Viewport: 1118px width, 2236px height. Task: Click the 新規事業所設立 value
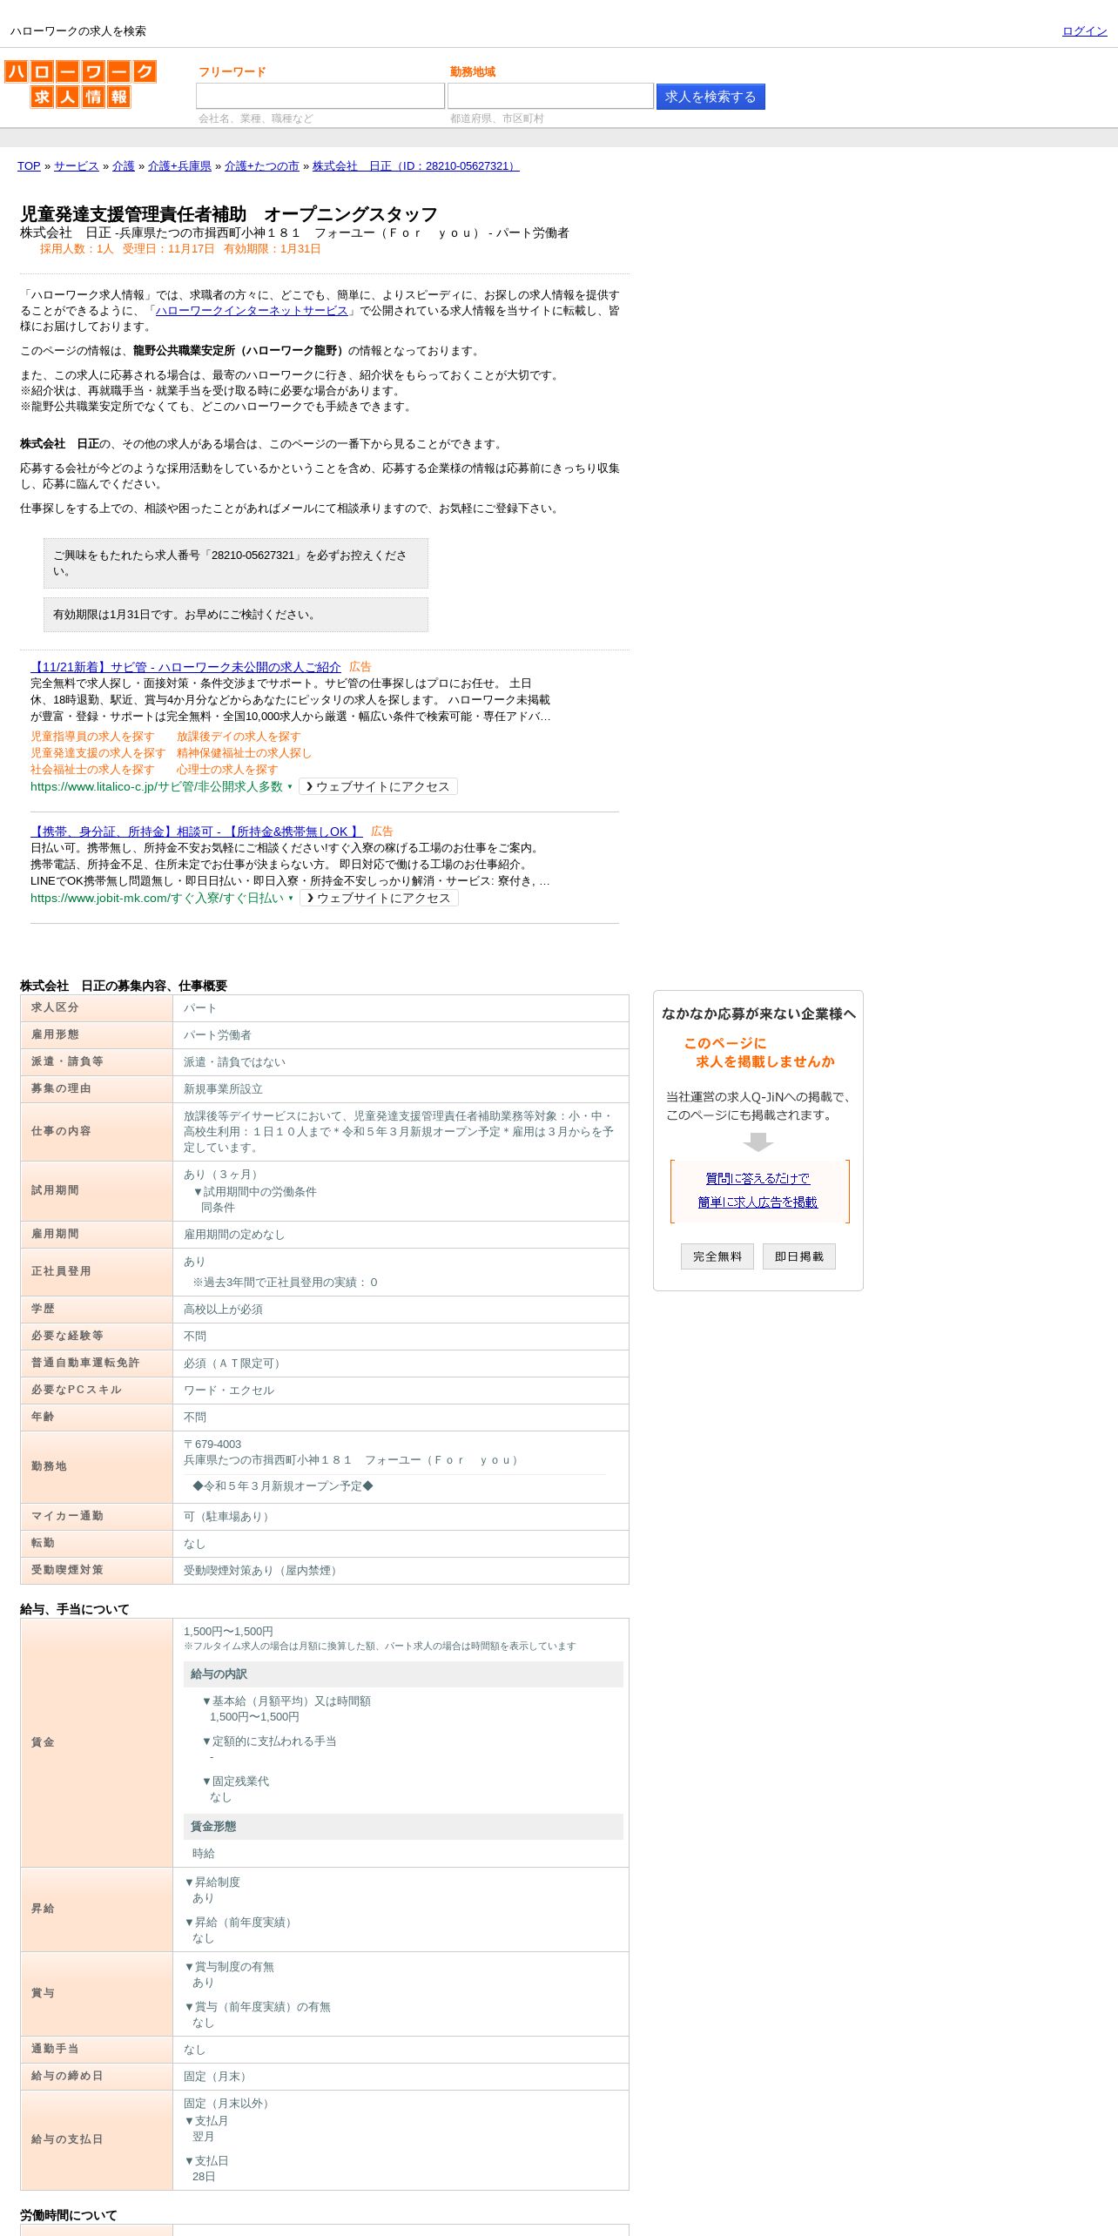(x=223, y=1089)
